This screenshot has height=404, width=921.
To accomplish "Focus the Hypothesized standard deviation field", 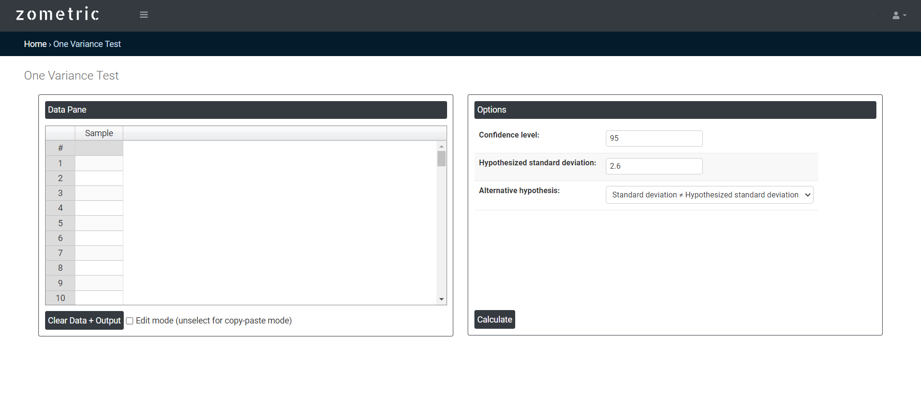I will pyautogui.click(x=654, y=166).
